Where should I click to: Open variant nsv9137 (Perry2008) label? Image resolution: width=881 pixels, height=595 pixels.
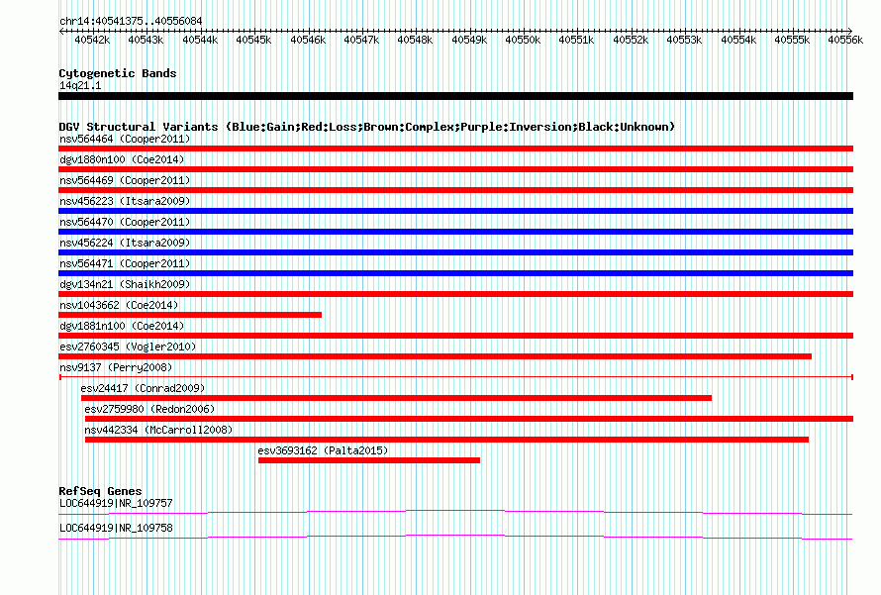pyautogui.click(x=116, y=367)
